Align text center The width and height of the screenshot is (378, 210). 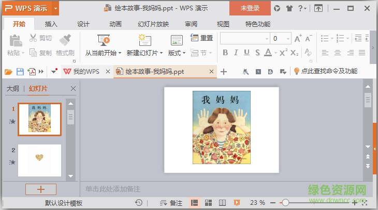338,53
